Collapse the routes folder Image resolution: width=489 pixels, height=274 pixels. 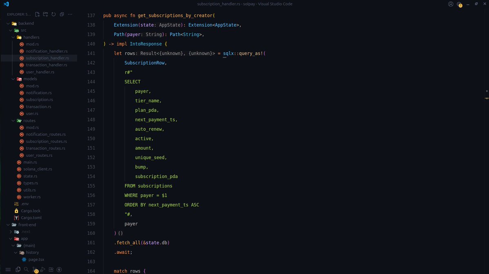coord(13,121)
